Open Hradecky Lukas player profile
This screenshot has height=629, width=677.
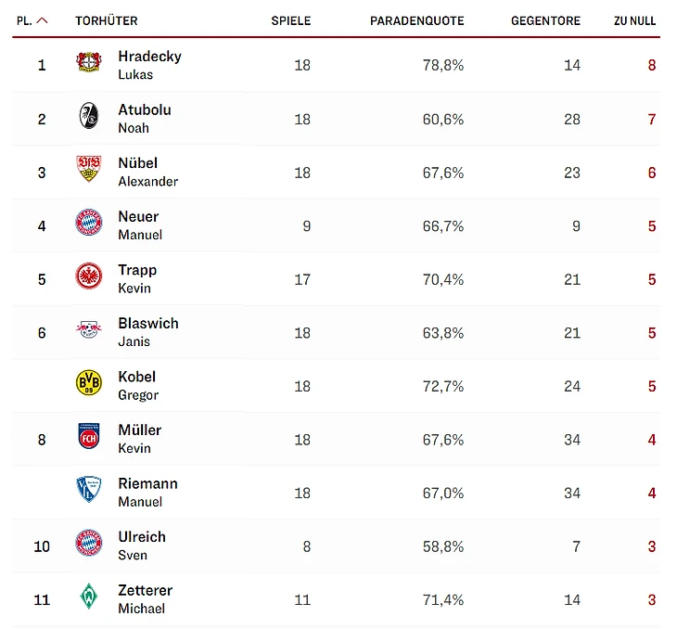click(x=149, y=64)
